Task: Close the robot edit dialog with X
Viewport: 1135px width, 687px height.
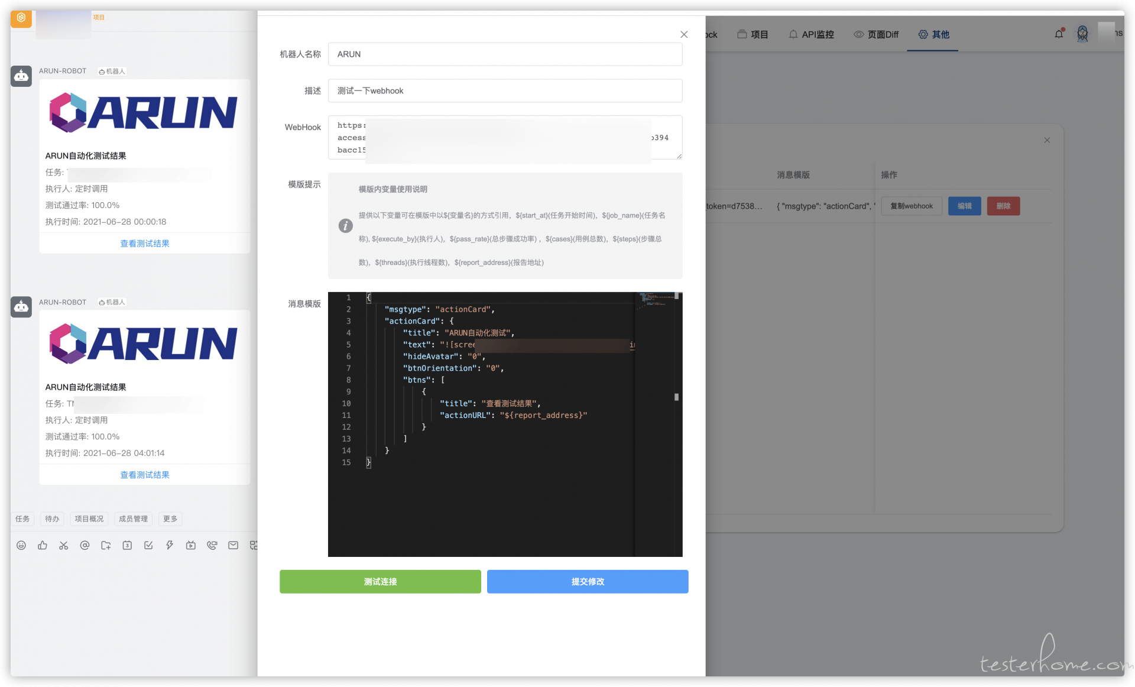Action: coord(684,34)
